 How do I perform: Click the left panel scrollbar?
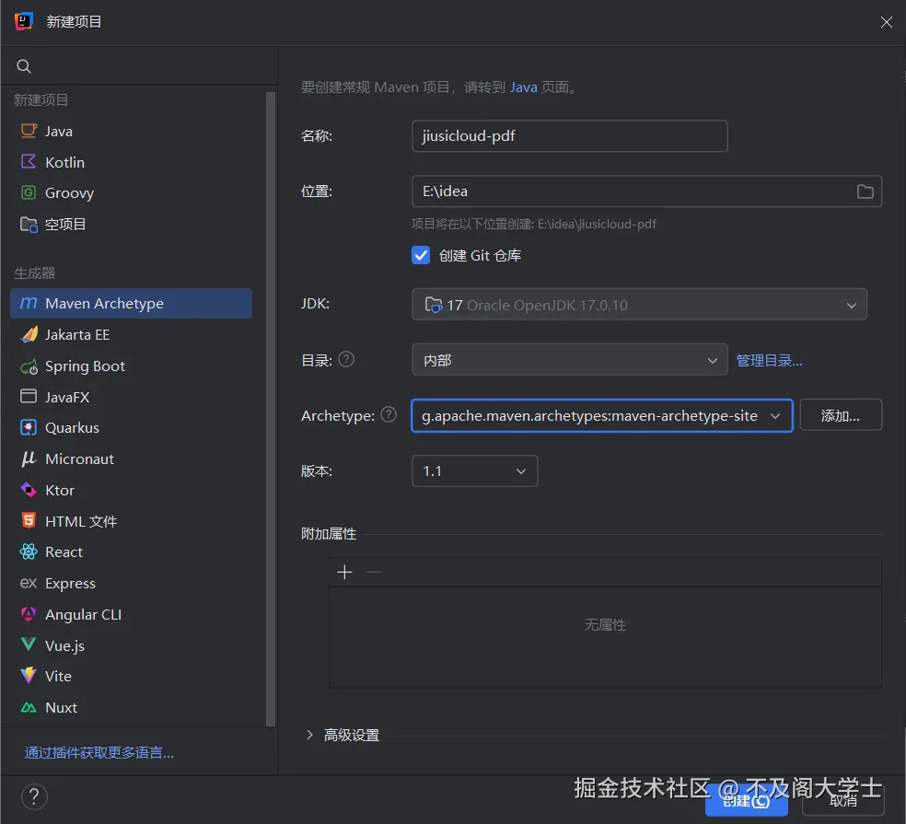(270, 409)
